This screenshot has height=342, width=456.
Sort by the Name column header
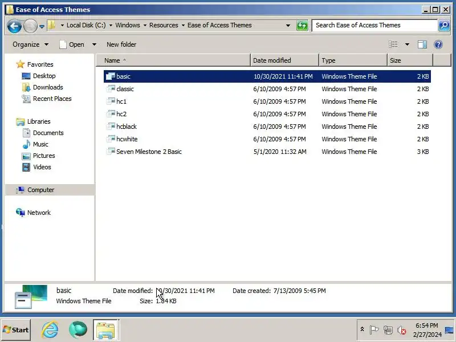[173, 60]
